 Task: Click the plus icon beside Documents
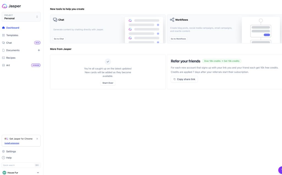click(39, 50)
